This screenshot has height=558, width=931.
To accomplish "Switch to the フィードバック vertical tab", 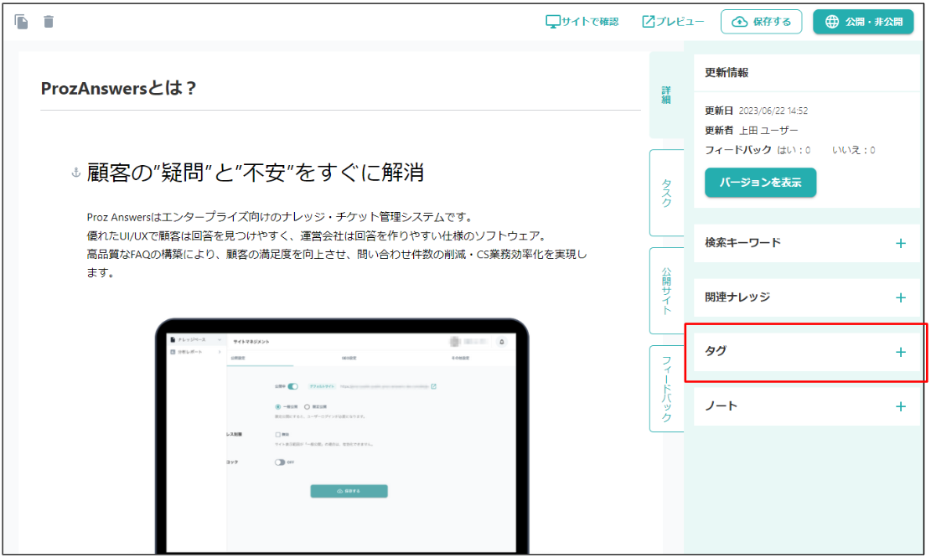I will tap(667, 389).
